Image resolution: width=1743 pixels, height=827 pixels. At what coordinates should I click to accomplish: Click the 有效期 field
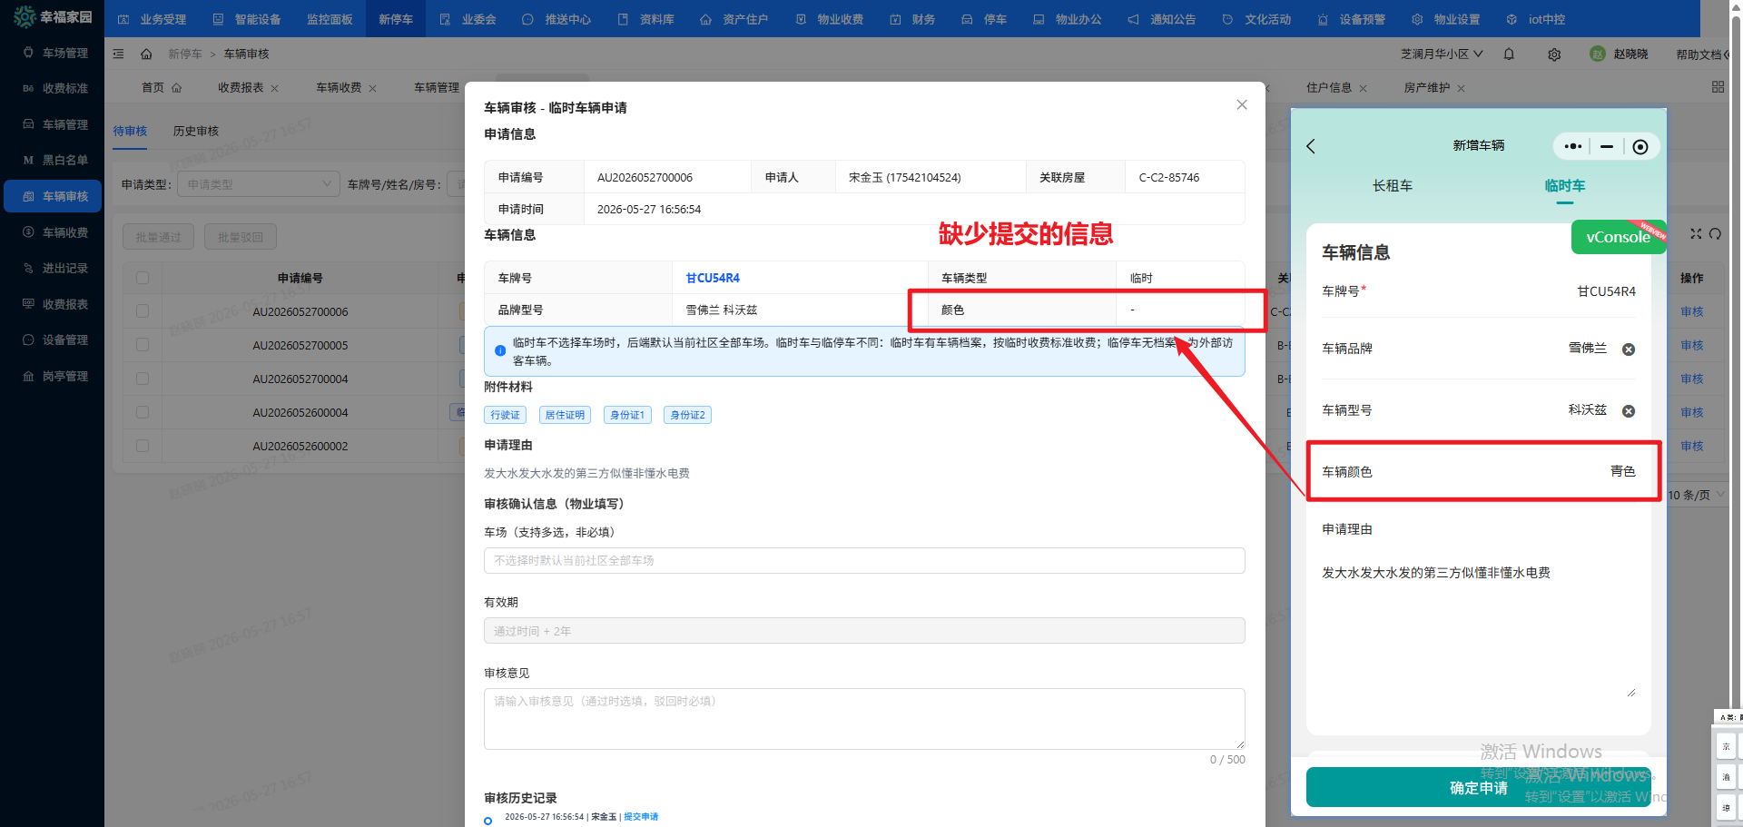click(x=864, y=631)
